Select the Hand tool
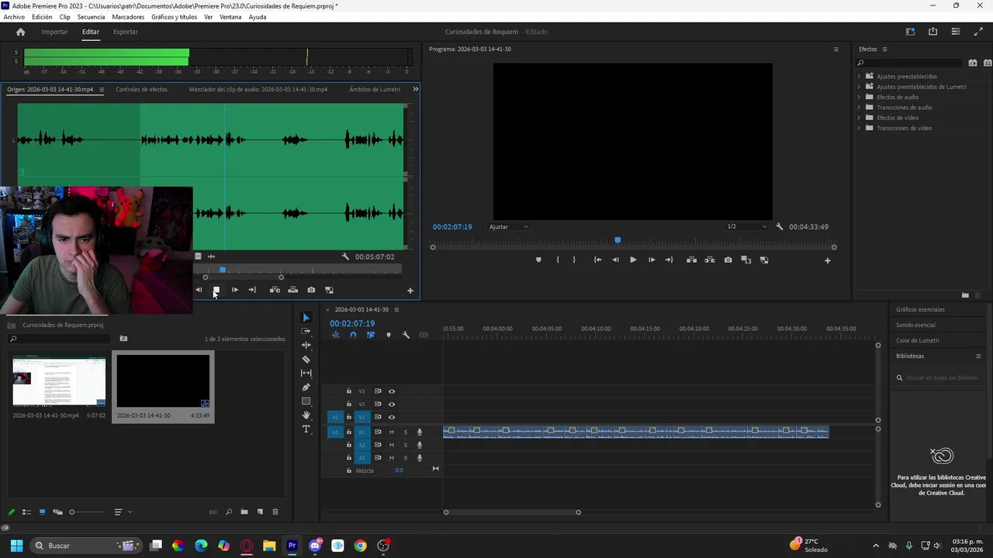Screen dimensions: 993x558 pyautogui.click(x=306, y=415)
